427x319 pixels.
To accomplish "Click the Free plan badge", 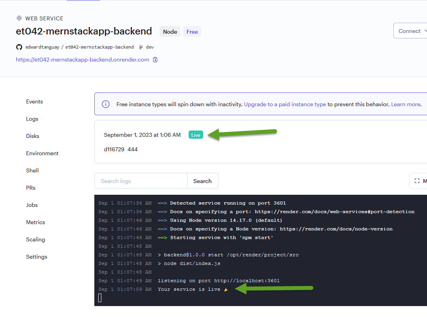I will tap(192, 32).
